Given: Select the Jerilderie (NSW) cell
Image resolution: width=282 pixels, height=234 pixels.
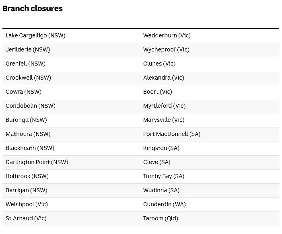Looking at the screenshot, I should point(28,49).
